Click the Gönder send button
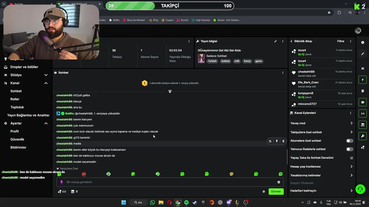 click(276, 191)
